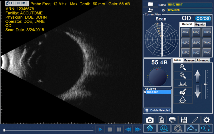Open the patient folder icon
Image resolution: width=214 pixels, height=134 pixels.
tap(150, 4)
